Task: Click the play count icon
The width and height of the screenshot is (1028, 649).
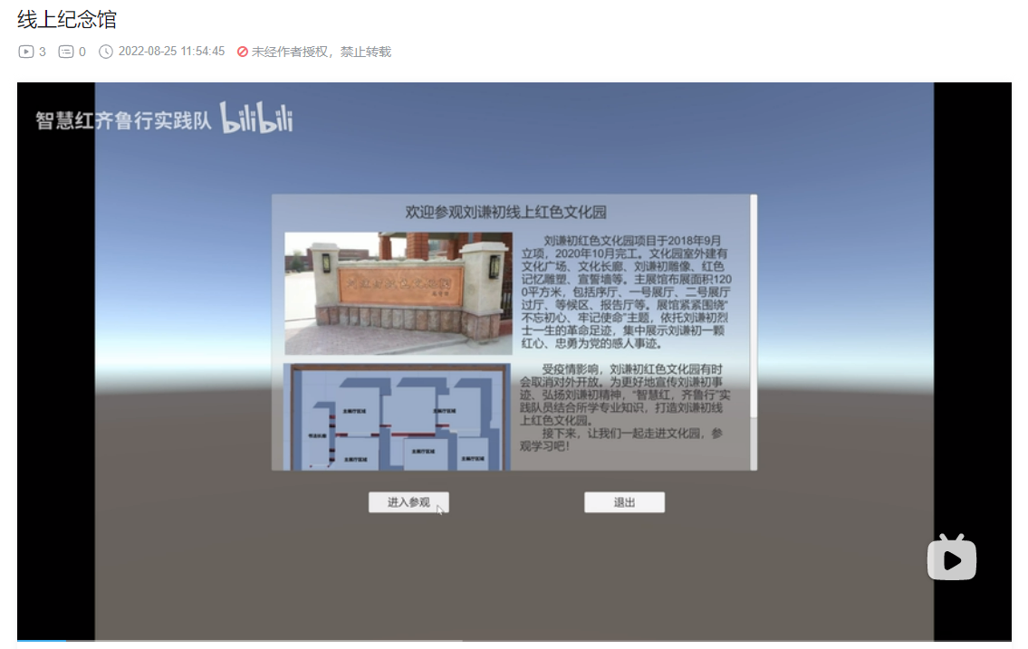Action: pyautogui.click(x=25, y=52)
